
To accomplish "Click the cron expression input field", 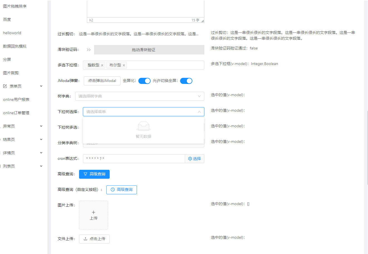I will pyautogui.click(x=134, y=159).
